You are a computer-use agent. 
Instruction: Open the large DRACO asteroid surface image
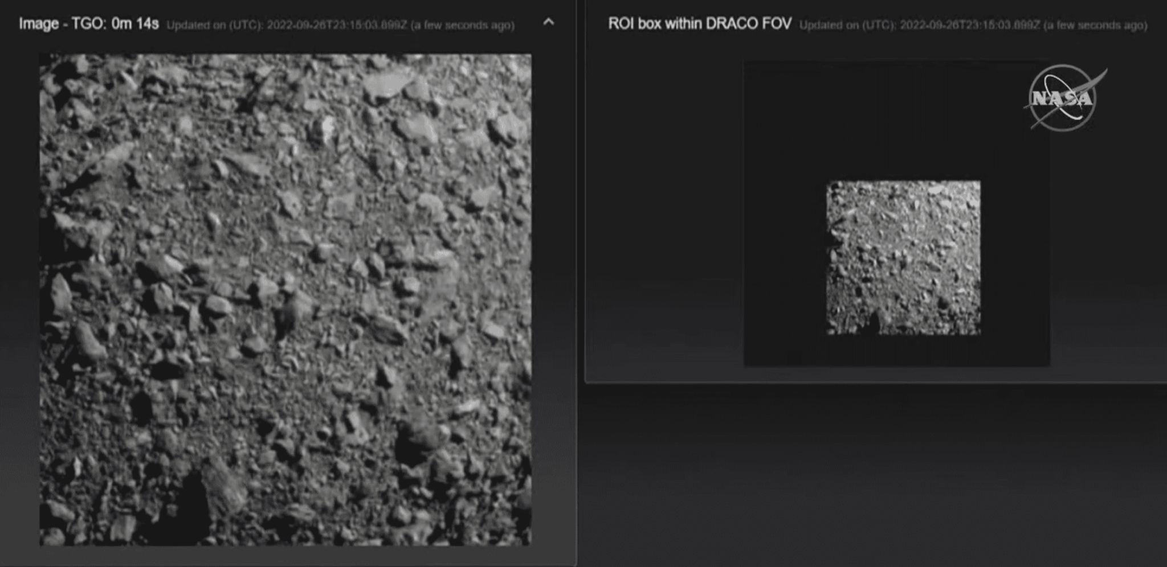[285, 299]
